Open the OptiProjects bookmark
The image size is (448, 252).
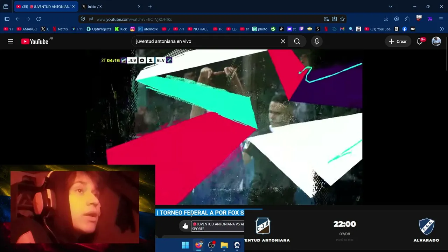pyautogui.click(x=99, y=29)
